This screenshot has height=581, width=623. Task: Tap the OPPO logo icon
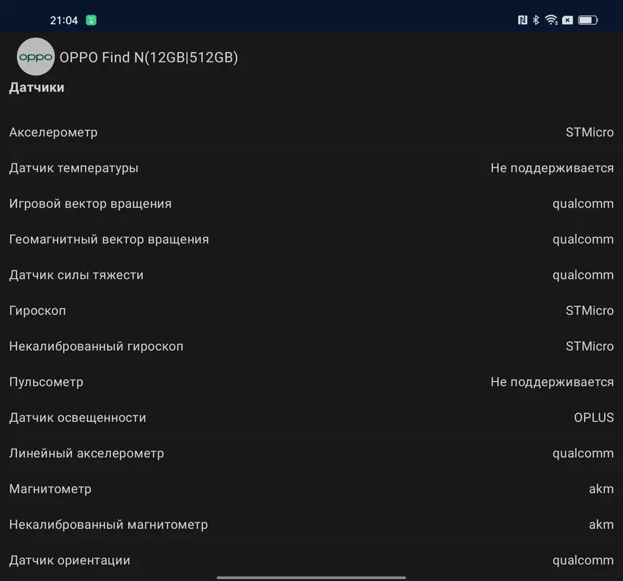(x=35, y=57)
